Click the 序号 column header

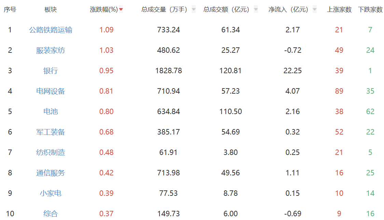click(x=10, y=10)
